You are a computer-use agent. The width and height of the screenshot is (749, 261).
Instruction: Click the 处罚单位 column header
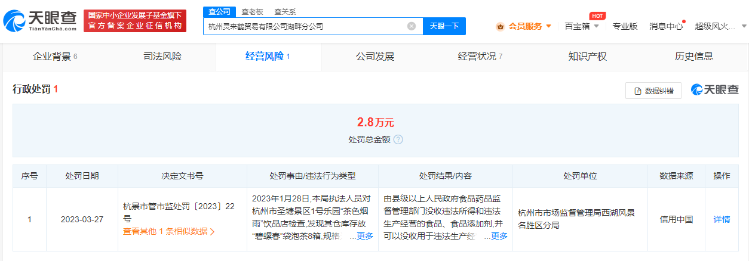pyautogui.click(x=580, y=176)
